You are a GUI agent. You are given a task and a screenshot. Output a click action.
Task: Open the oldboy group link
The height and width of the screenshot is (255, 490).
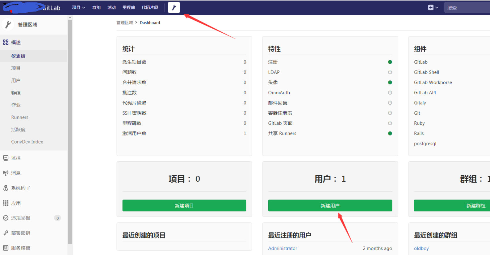(x=421, y=248)
